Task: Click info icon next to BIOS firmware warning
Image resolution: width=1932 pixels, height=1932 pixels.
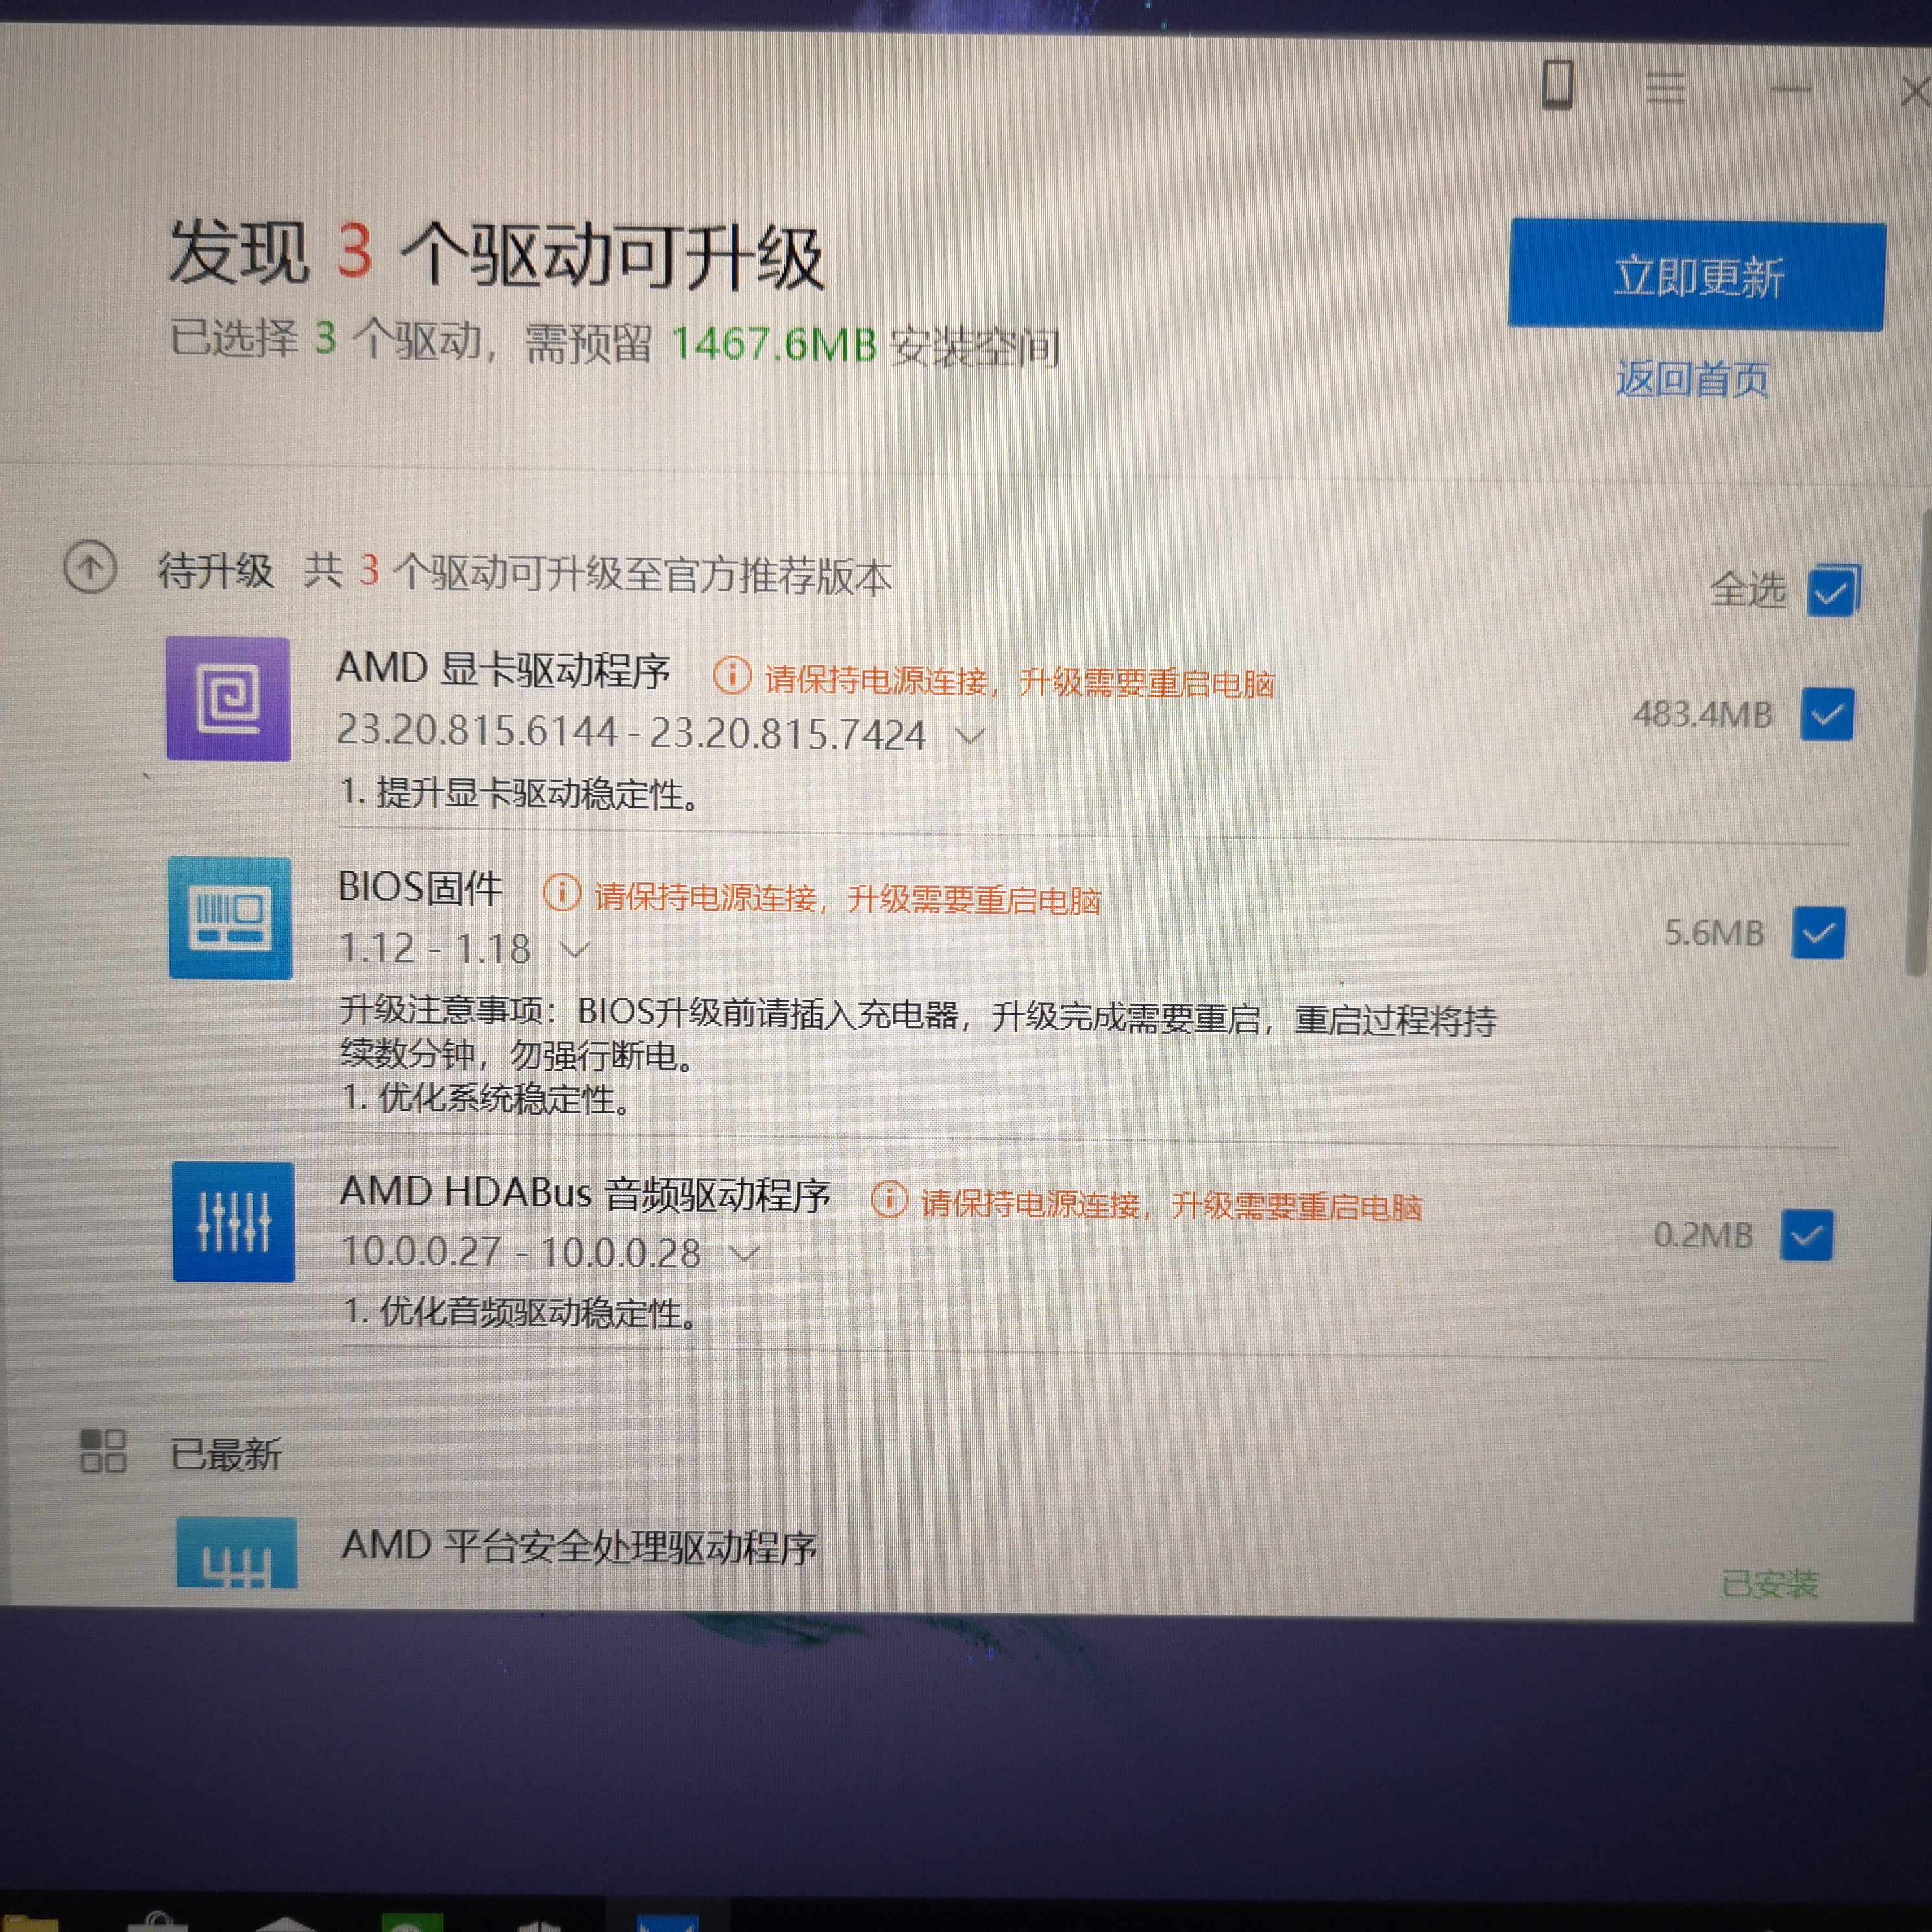Action: tap(561, 892)
